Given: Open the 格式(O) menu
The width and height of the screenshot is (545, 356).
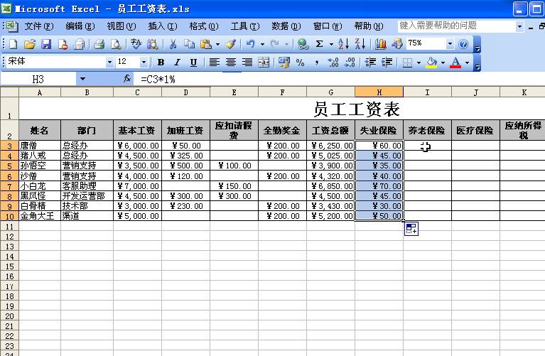Looking at the screenshot, I should pyautogui.click(x=204, y=26).
